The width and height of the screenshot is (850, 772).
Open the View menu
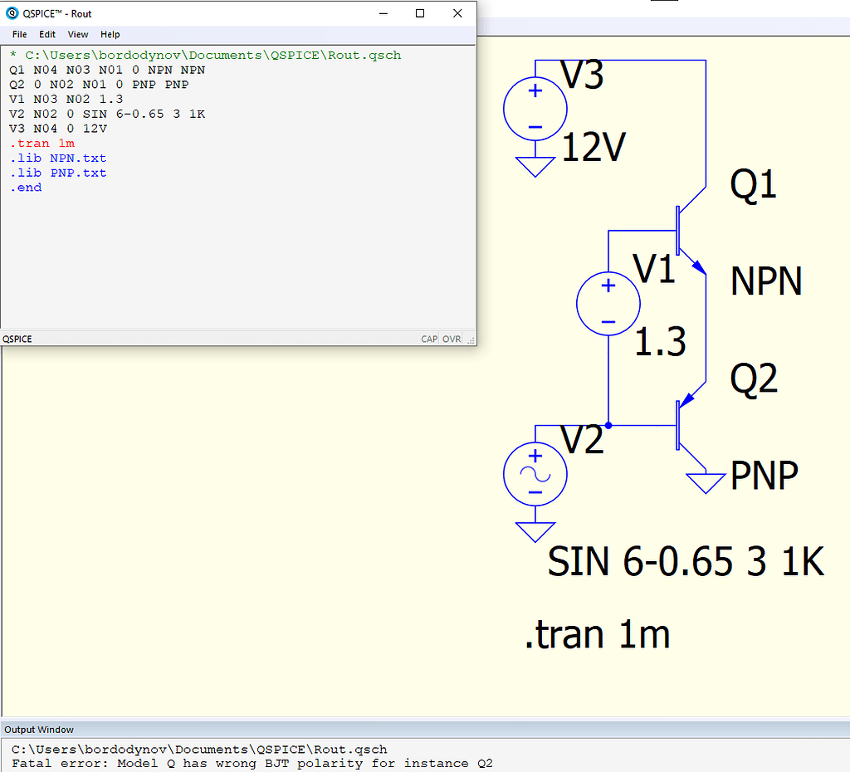[x=78, y=34]
